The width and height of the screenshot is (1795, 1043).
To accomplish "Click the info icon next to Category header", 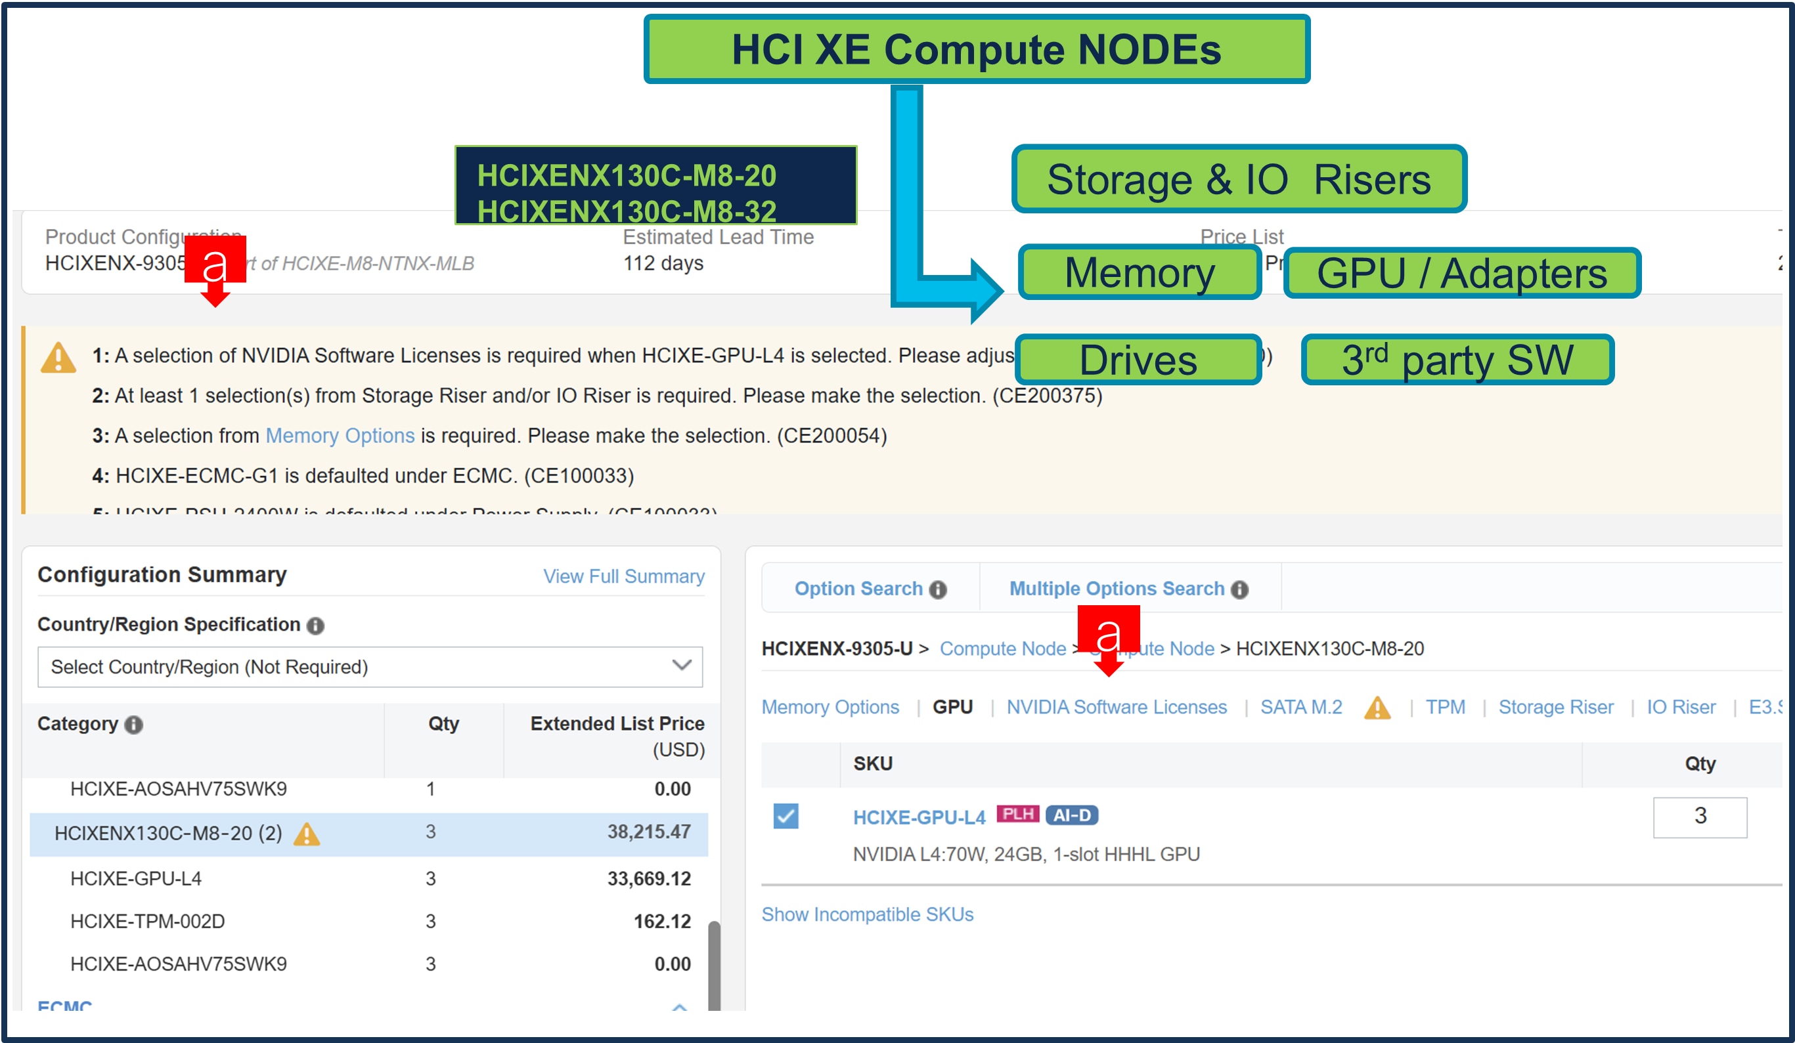I will (x=133, y=725).
